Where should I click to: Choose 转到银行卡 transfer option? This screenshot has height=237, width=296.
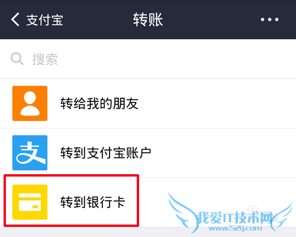[93, 202]
